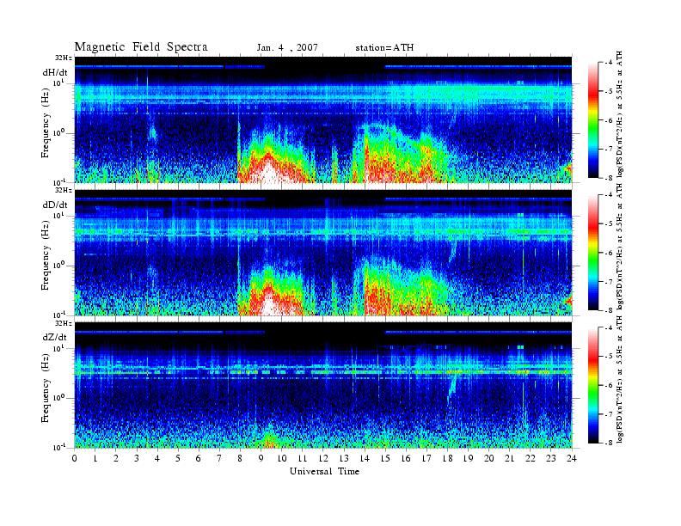Click the "Jan. 4 , 2007" date label
681x526 pixels.
coord(287,48)
